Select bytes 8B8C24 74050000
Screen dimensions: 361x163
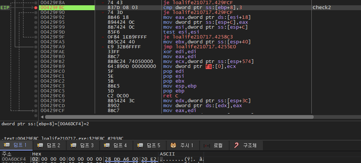click(x=130, y=62)
